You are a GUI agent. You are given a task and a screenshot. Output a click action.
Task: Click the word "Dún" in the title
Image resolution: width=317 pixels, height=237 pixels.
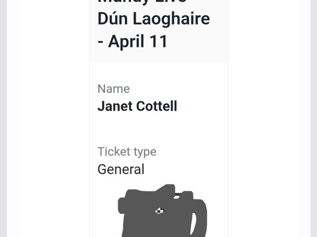112,19
